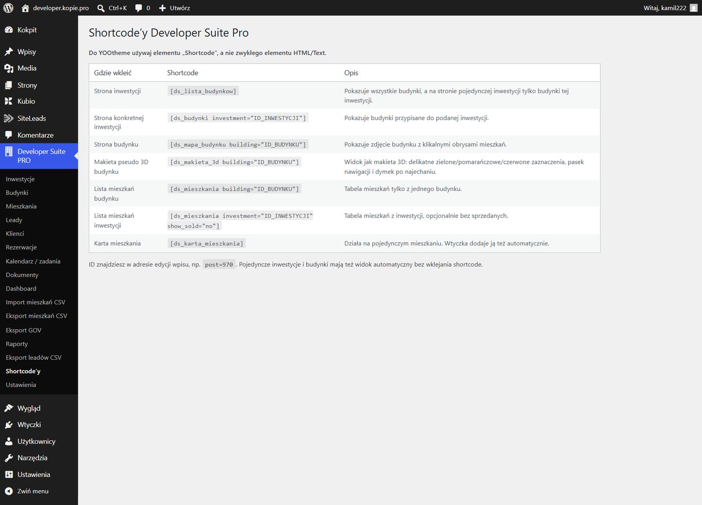702x505 pixels.
Task: Click the WordPress logo icon
Action: click(9, 8)
